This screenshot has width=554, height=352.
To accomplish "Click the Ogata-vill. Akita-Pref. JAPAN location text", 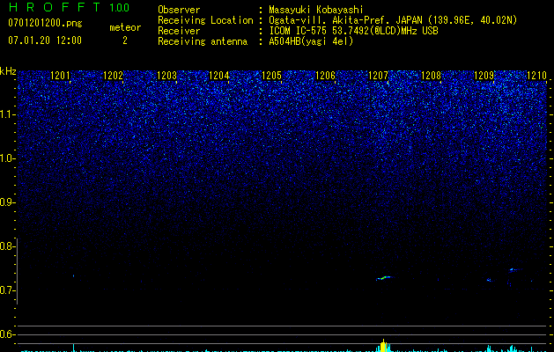I will (393, 20).
